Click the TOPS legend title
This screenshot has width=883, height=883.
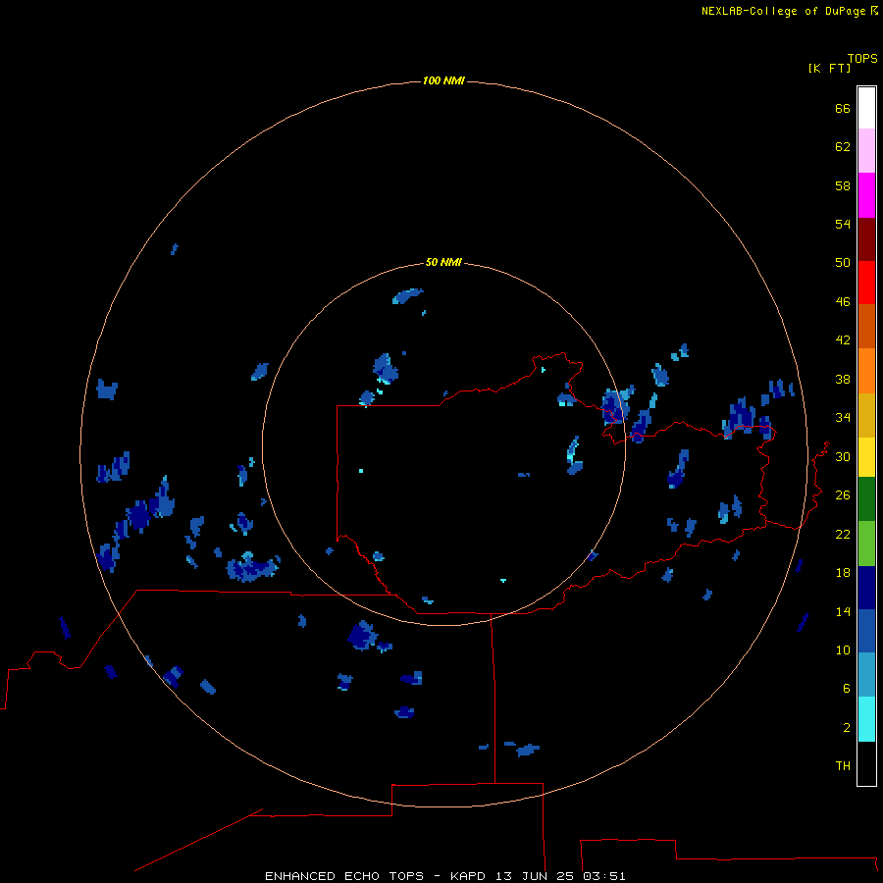coord(862,59)
